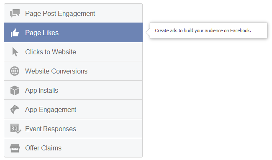Click the calendar Event Responses icon

point(15,129)
